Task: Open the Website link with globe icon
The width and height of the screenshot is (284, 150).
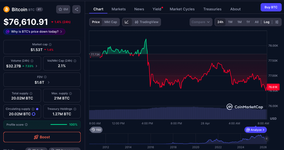Action: [36, 149]
